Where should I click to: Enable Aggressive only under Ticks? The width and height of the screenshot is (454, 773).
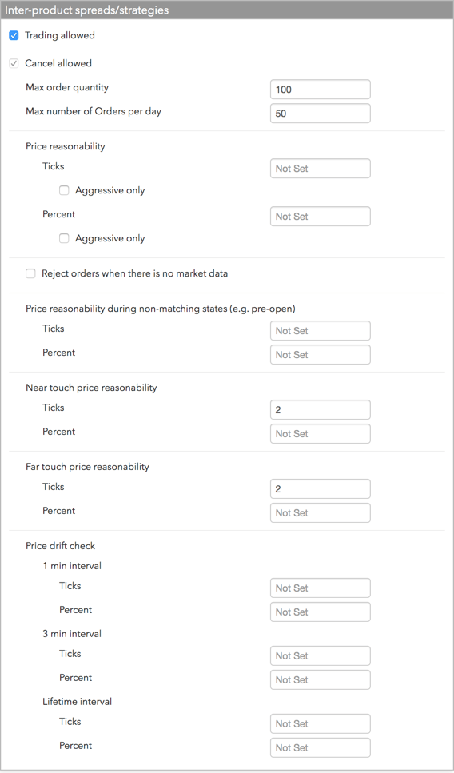tap(64, 191)
